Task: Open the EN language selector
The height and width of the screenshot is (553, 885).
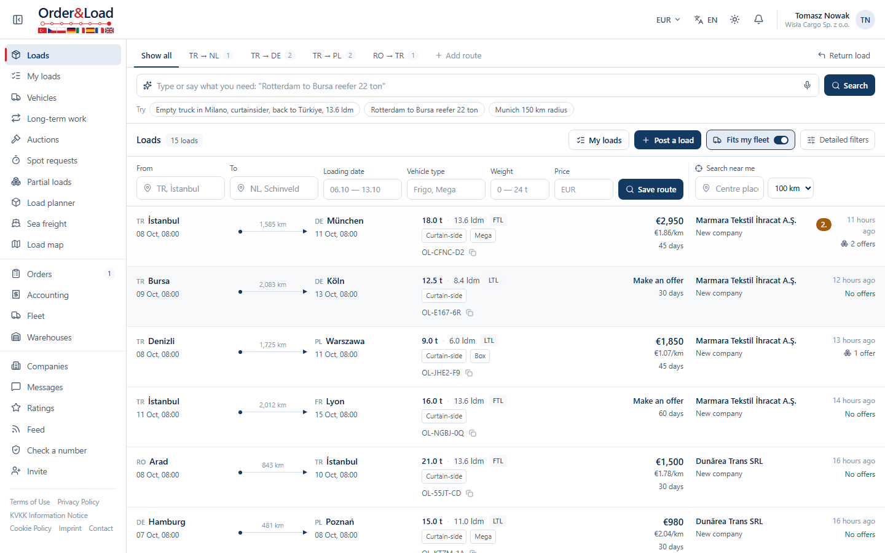Action: [706, 20]
